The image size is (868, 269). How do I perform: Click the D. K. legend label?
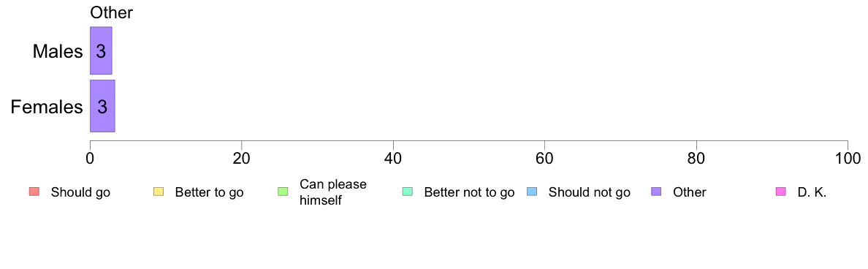[x=812, y=193]
